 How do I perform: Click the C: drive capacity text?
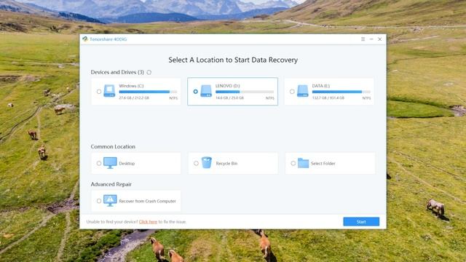pyautogui.click(x=134, y=98)
